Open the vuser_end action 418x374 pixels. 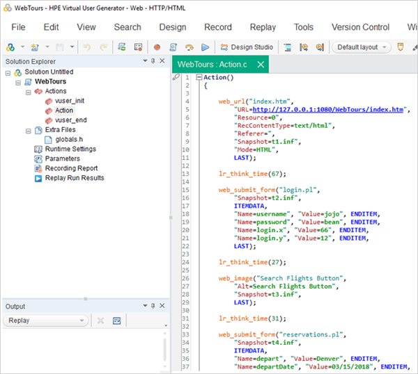[70, 120]
